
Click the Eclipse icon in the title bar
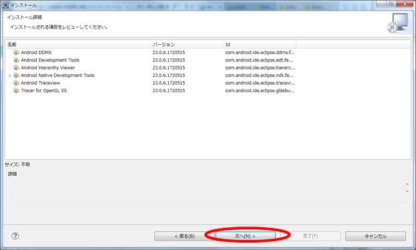5,5
